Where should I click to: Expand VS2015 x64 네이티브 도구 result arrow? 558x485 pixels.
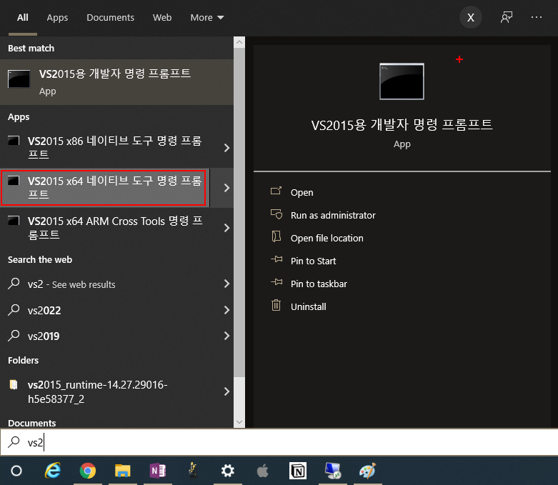(226, 188)
